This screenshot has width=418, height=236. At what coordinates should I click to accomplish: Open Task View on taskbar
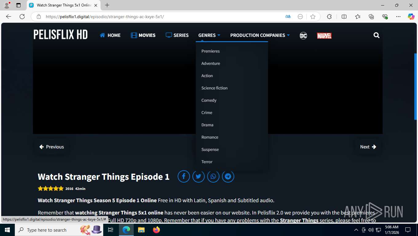tap(111, 230)
